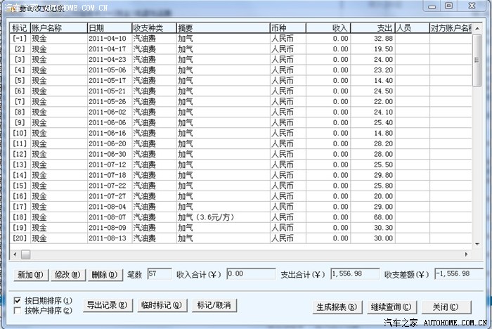Toggle 按帐户排序 sort by account checkbox
Image resolution: width=492 pixels, height=329 pixels.
tap(18, 310)
